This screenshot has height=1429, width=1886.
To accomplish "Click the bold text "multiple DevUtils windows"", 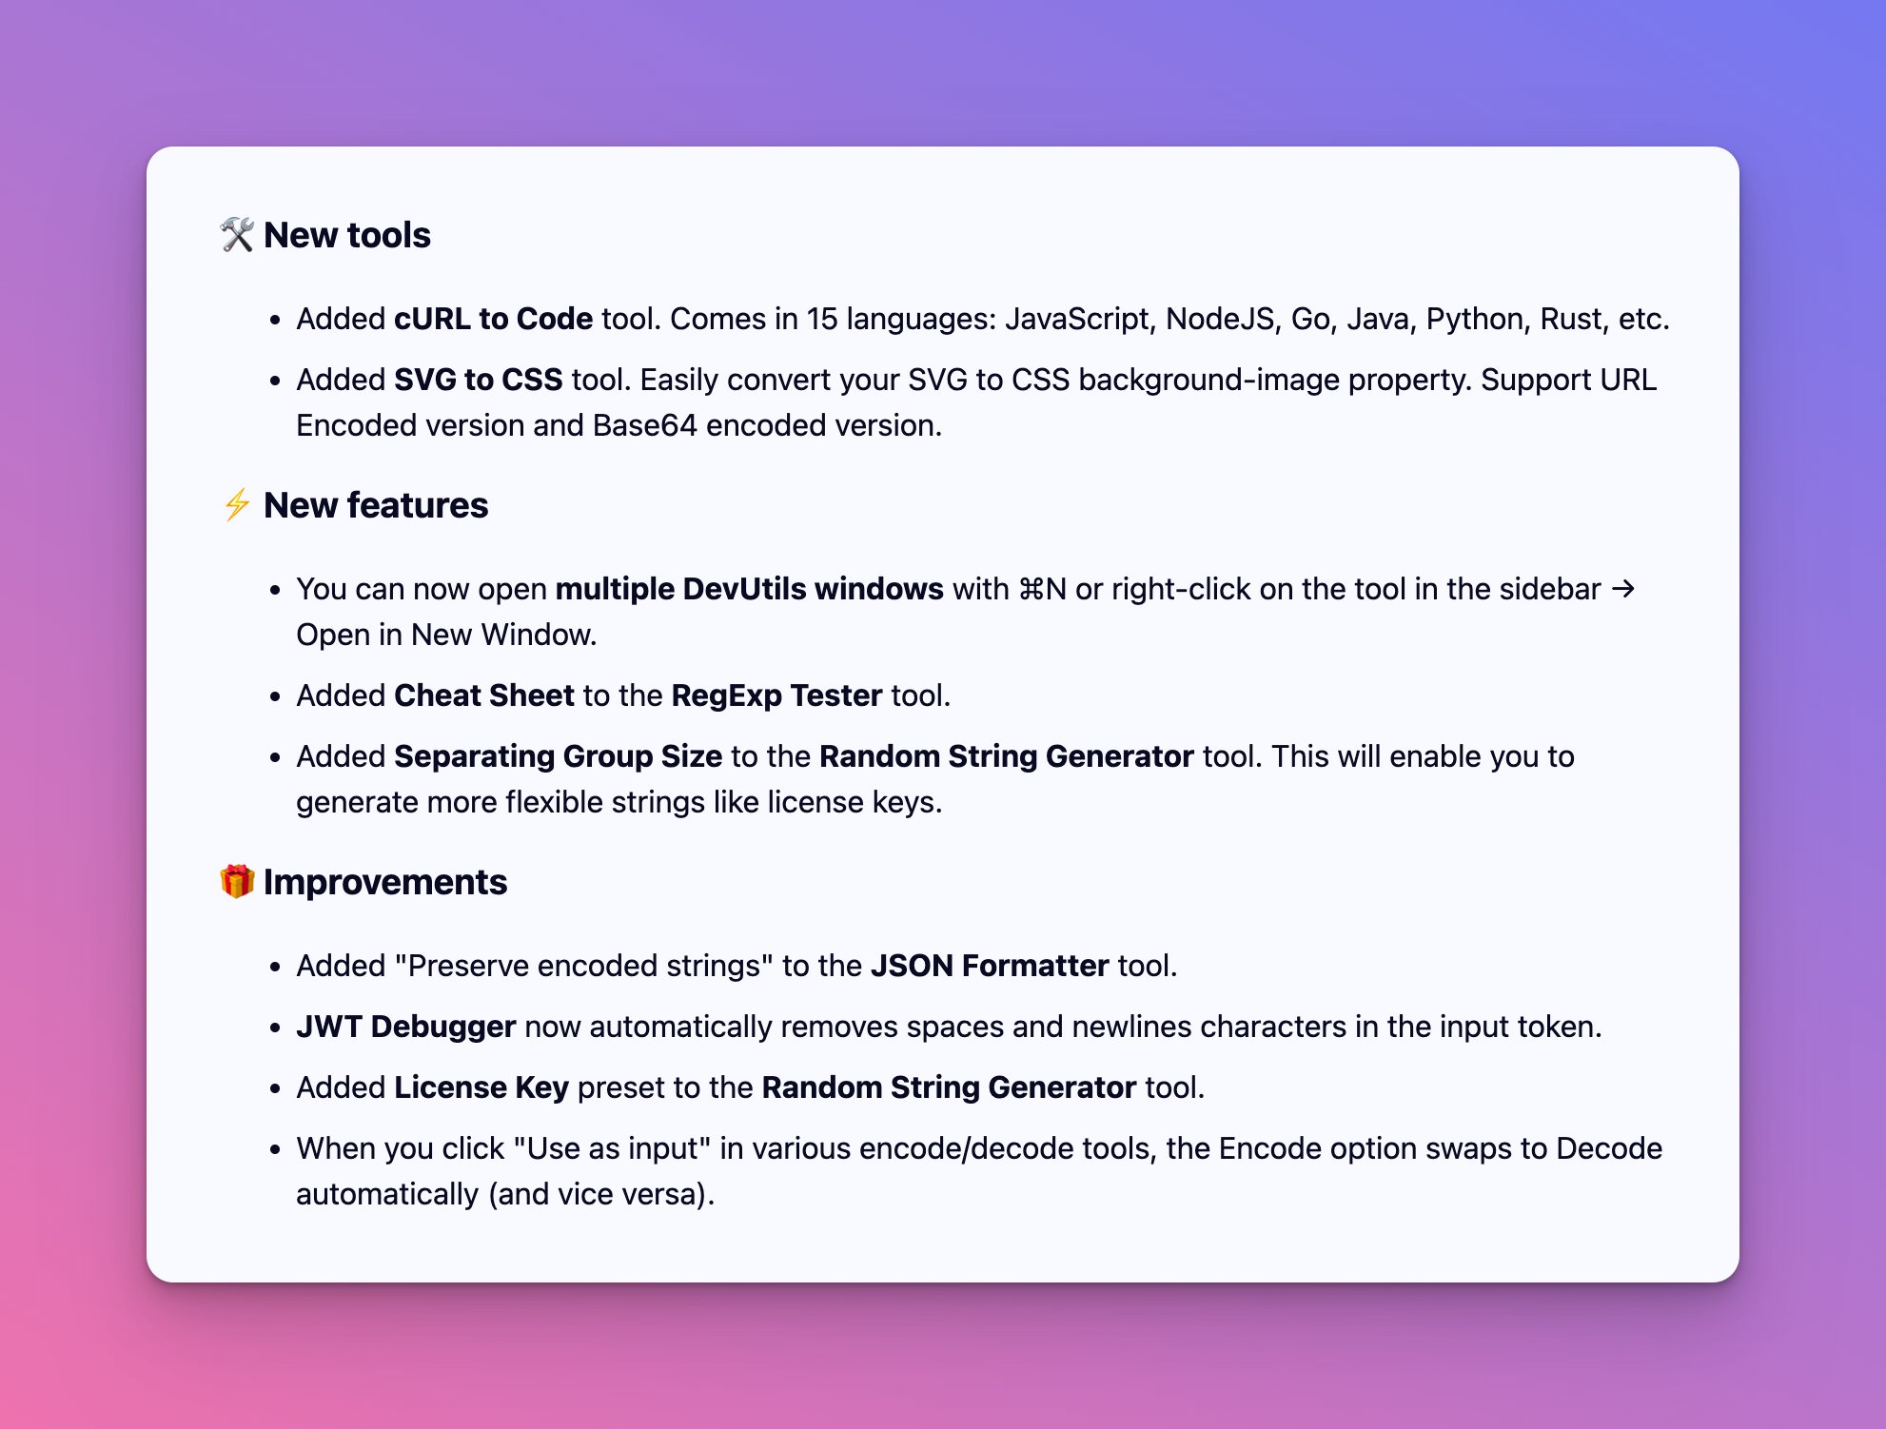I will point(749,589).
